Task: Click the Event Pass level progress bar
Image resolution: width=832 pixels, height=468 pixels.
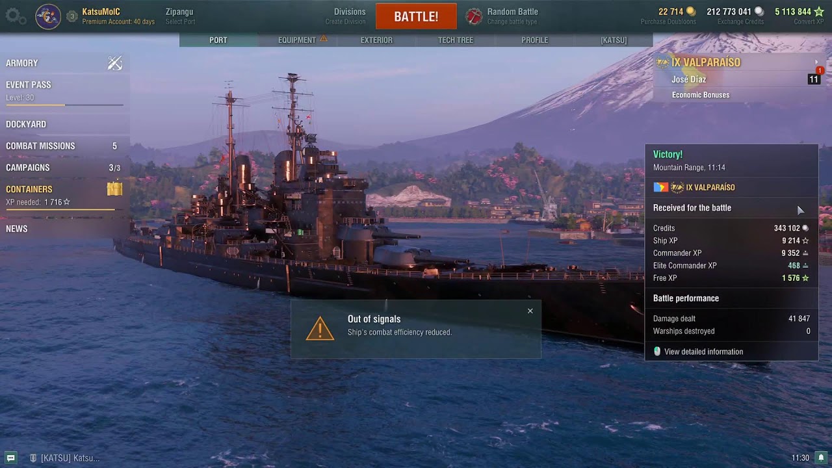Action: pos(64,105)
